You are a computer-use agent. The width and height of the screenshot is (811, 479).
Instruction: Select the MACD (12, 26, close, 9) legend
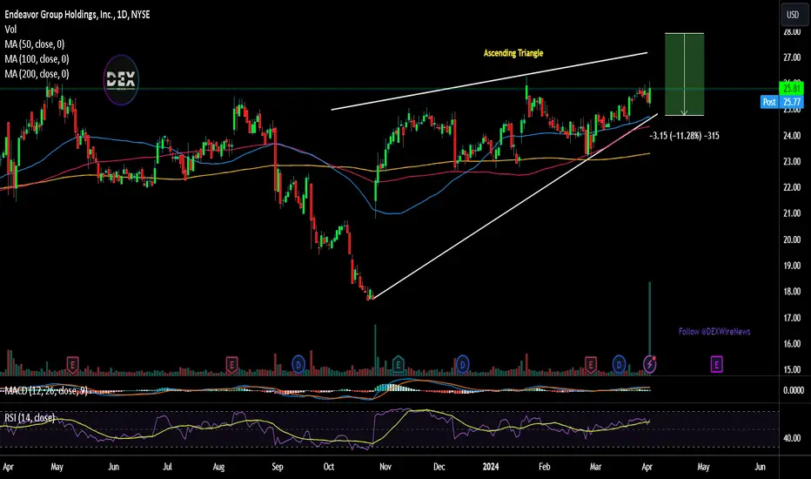[x=46, y=391]
